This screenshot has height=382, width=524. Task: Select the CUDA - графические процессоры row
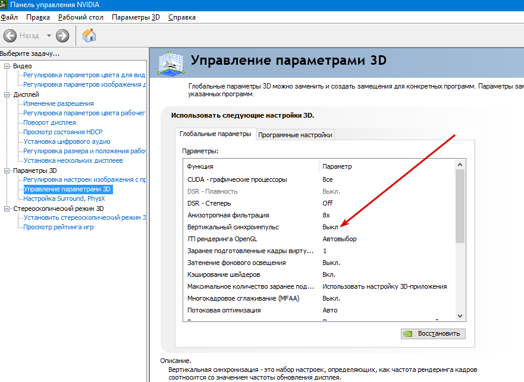pyautogui.click(x=319, y=179)
